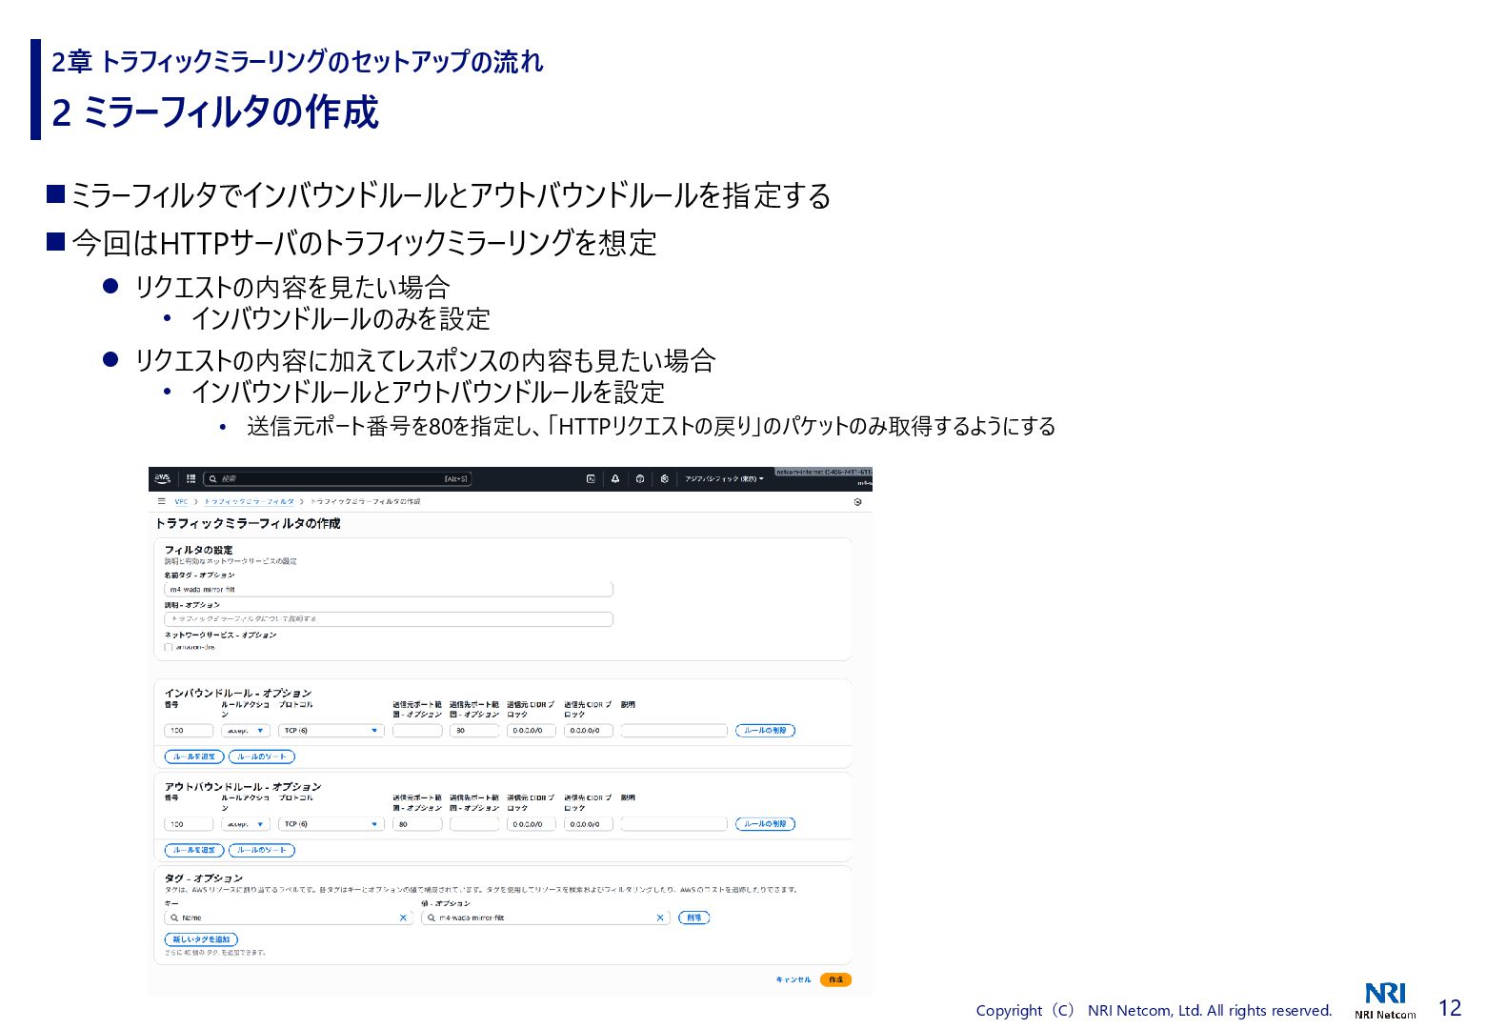1486x1029 pixels.
Task: Click the NRI Netcom logo in the slide footer
Action: tap(1385, 1000)
